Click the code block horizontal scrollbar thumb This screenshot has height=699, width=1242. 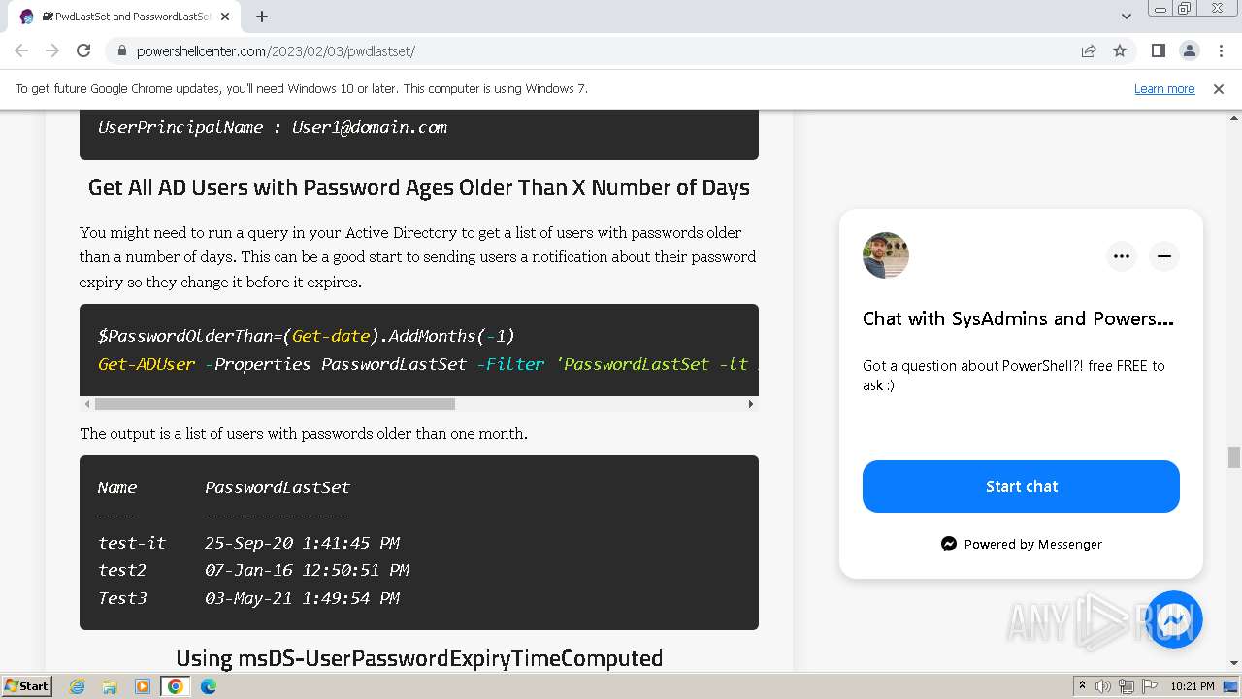[275, 404]
